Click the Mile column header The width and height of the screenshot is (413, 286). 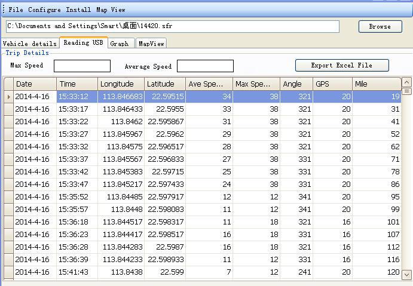pyautogui.click(x=376, y=84)
